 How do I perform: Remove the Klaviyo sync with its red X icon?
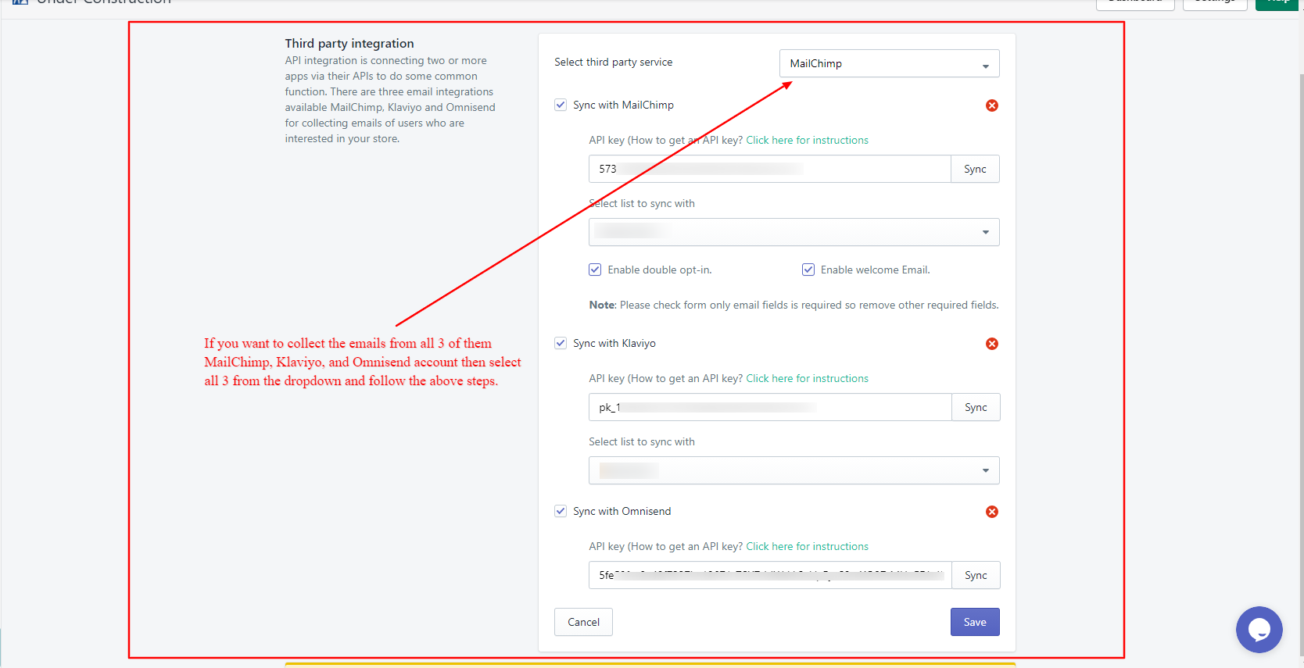point(992,344)
